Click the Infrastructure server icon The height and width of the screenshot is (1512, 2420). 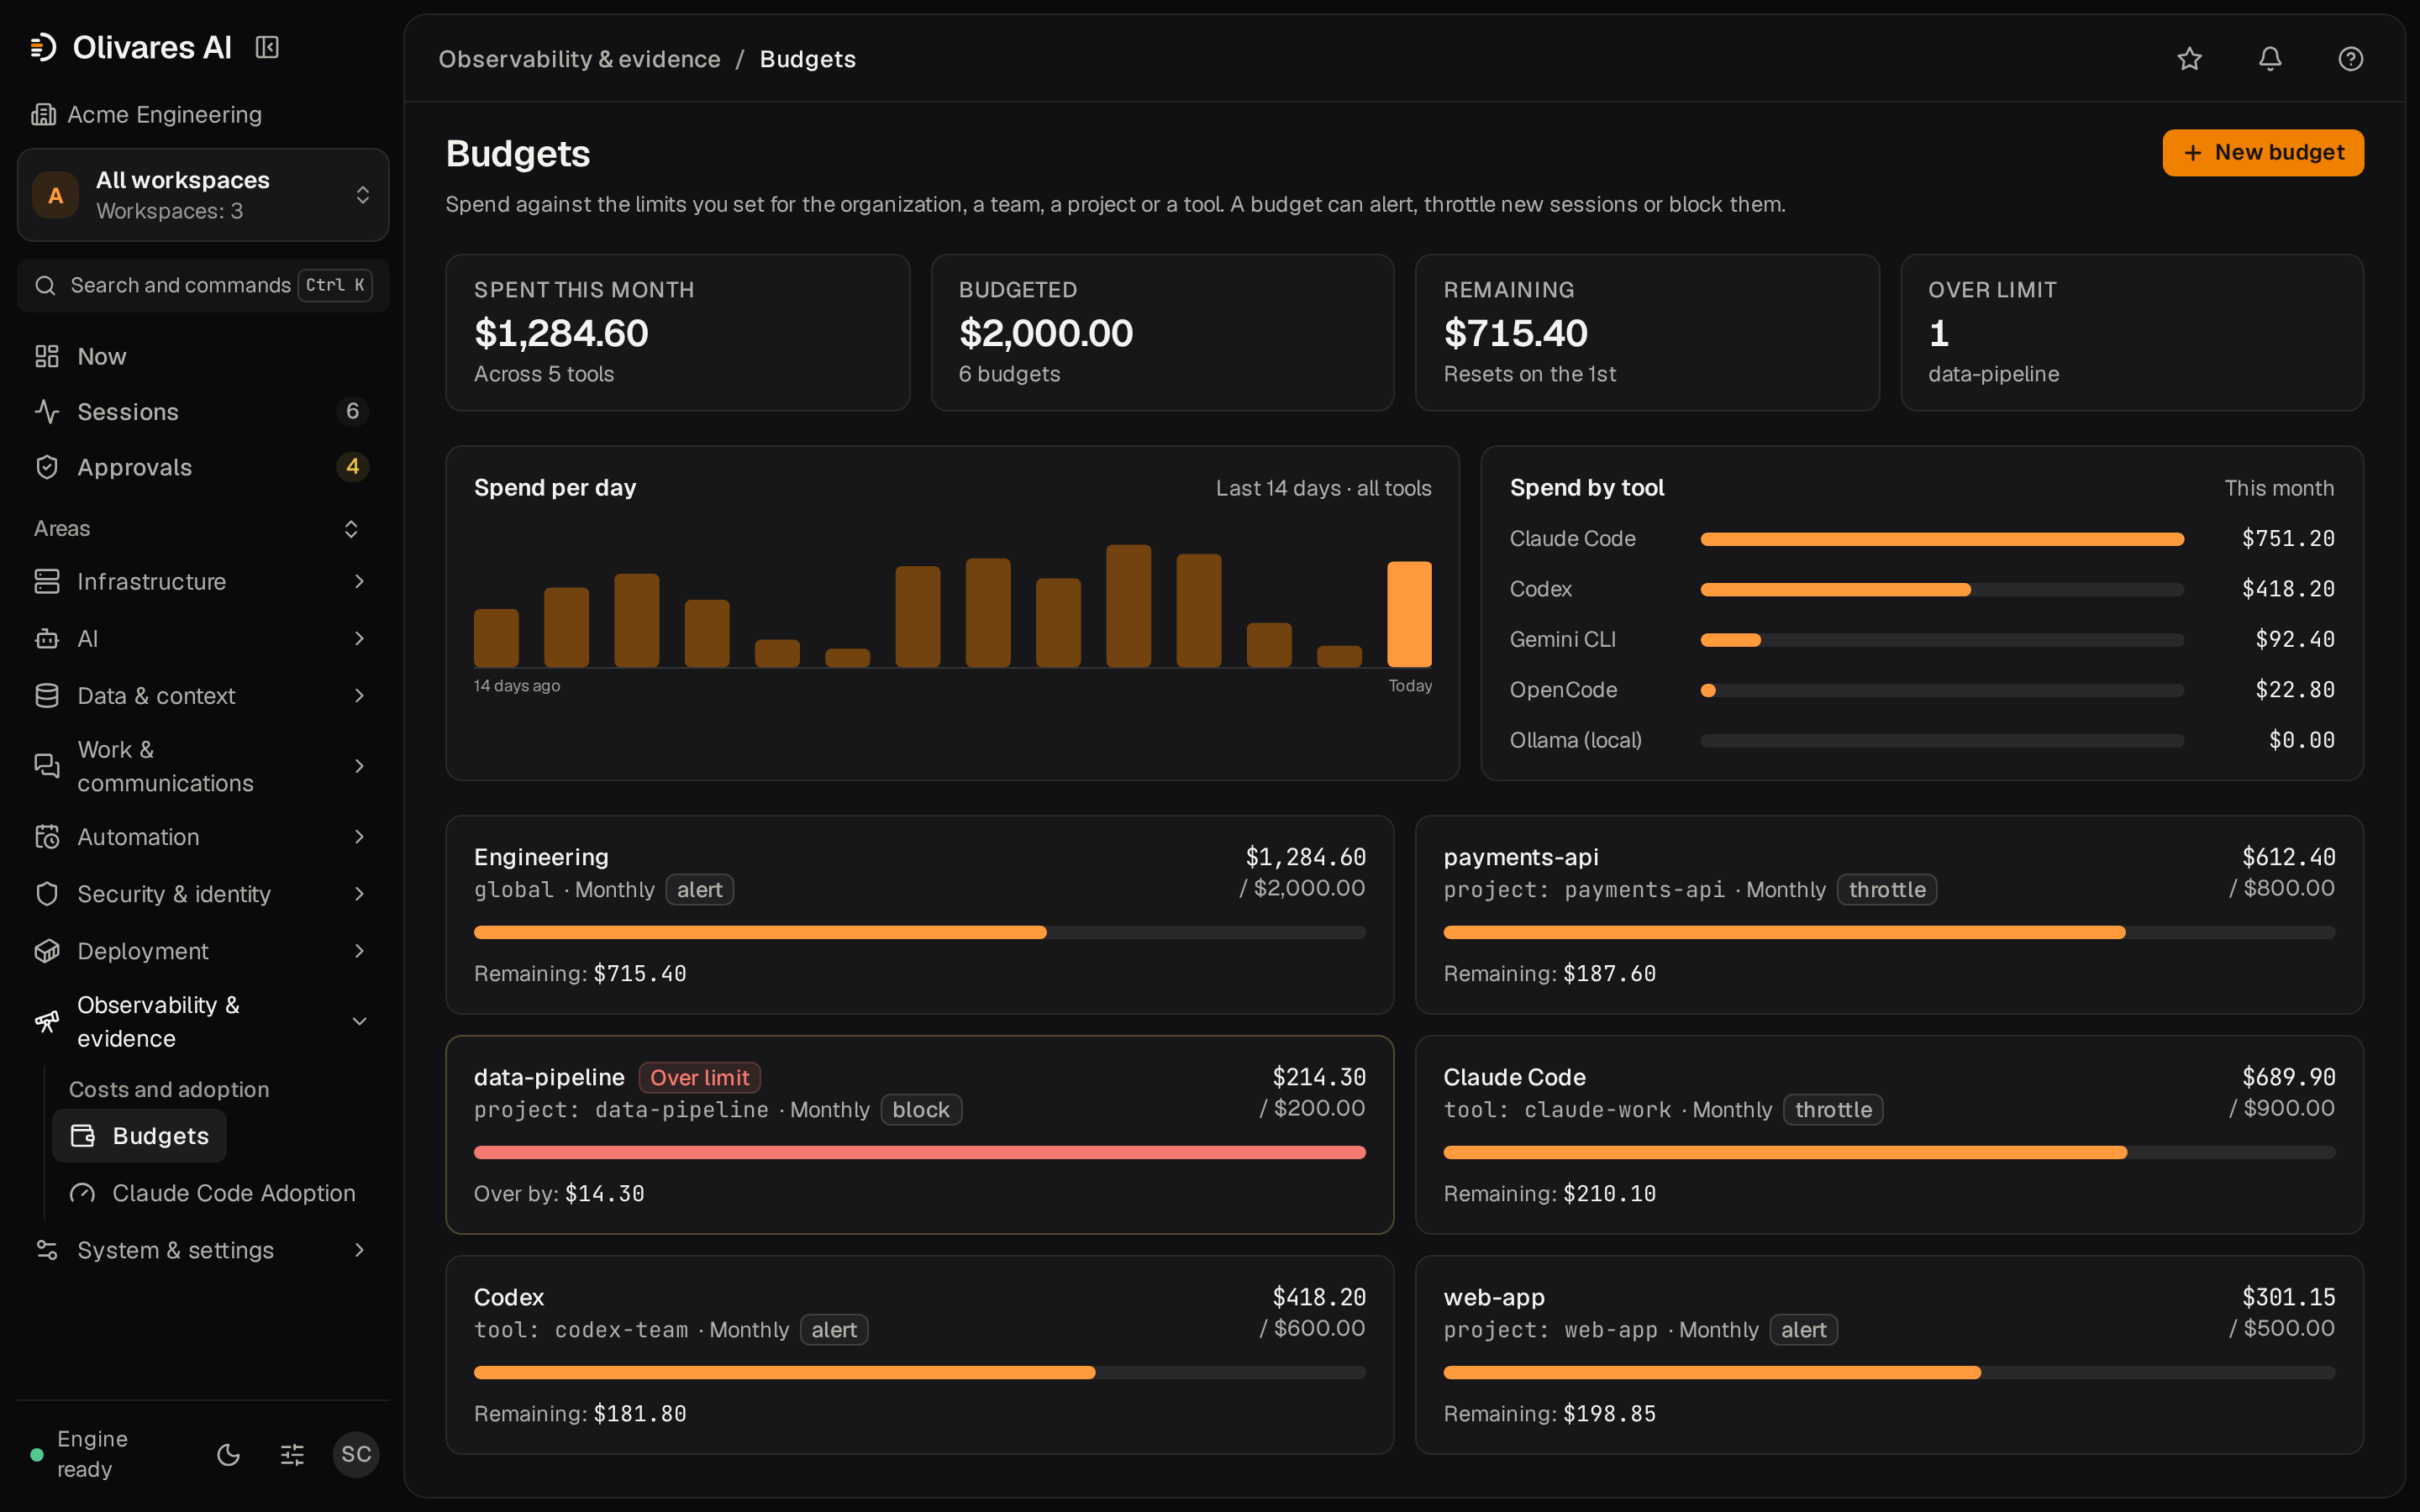click(x=47, y=581)
